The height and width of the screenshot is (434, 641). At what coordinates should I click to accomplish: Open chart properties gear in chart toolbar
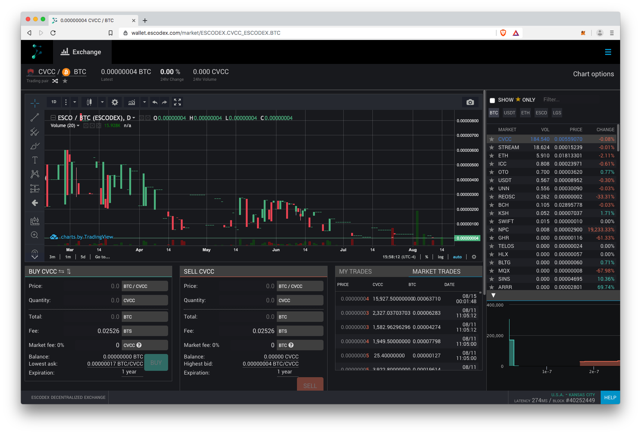coord(115,102)
